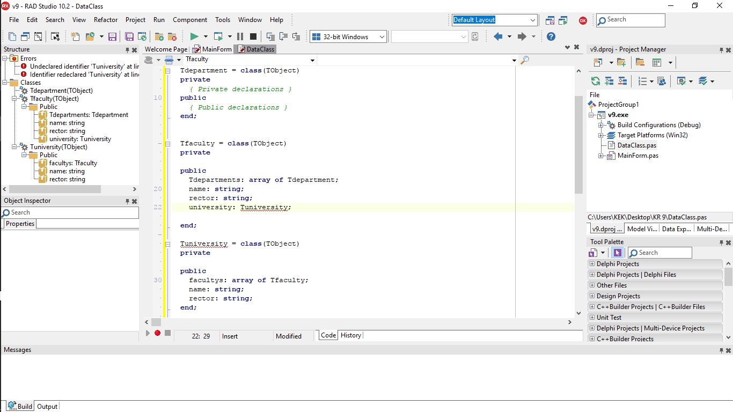Screen dimensions: 733x412
Task: Click Design Projects palette category
Action: (656, 296)
